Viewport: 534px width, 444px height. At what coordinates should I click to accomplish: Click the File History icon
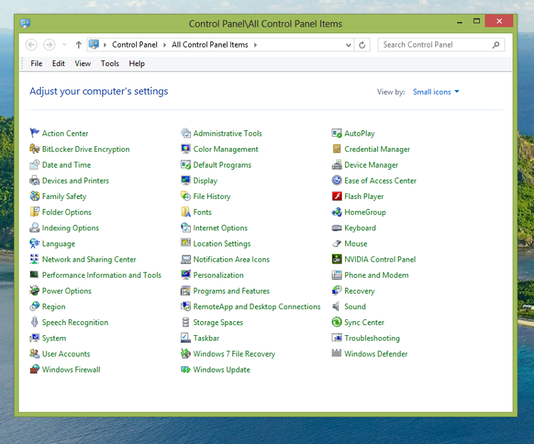click(186, 196)
